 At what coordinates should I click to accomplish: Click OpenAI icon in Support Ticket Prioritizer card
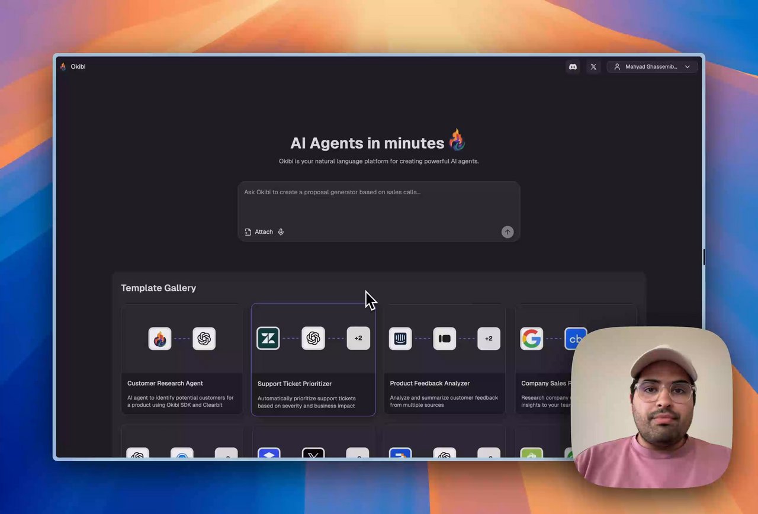pyautogui.click(x=313, y=338)
